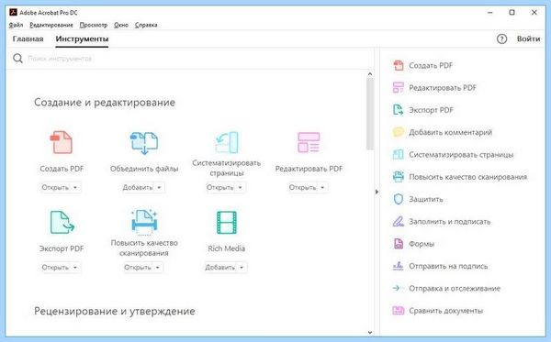
Task: Click the Войти sign-in button
Action: tap(528, 39)
